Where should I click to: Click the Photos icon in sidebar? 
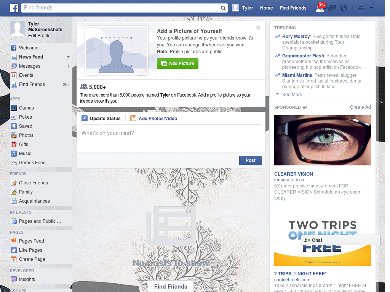pos(14,135)
